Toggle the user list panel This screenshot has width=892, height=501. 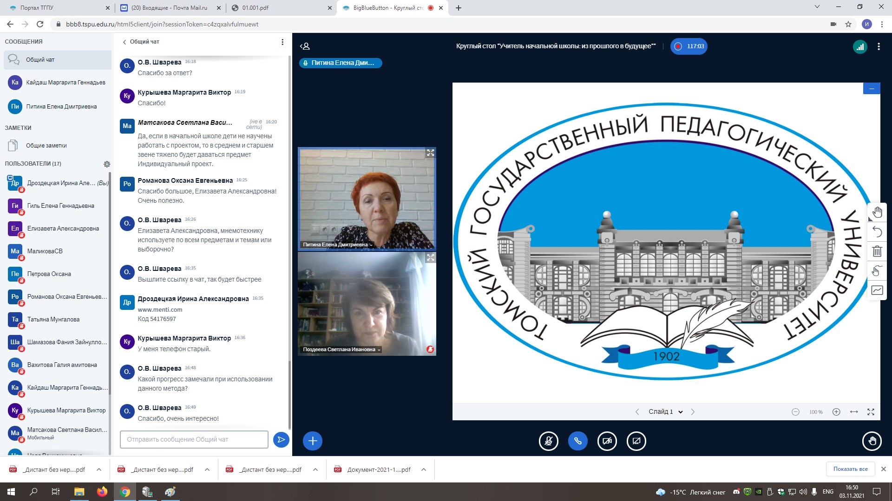[x=305, y=46]
